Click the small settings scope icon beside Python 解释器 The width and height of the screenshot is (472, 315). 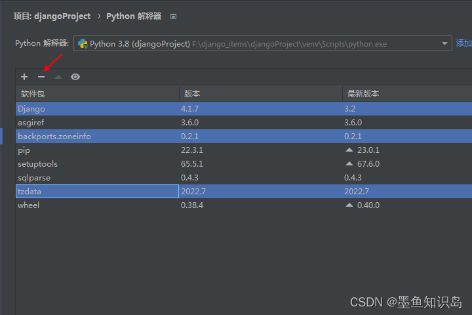pyautogui.click(x=173, y=16)
